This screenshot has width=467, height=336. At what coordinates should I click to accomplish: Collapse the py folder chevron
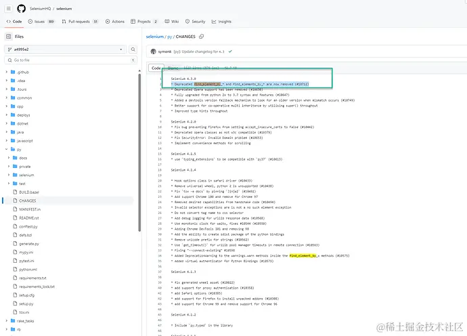pos(7,149)
